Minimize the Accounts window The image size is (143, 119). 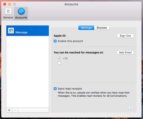click(x=10, y=4)
